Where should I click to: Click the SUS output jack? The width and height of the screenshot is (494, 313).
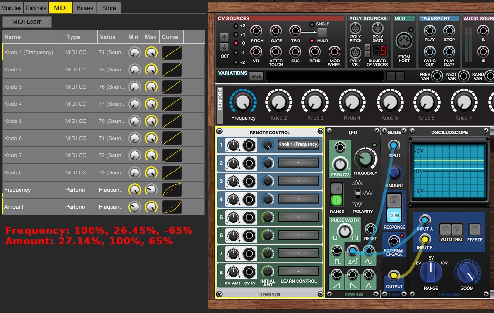coord(295,51)
